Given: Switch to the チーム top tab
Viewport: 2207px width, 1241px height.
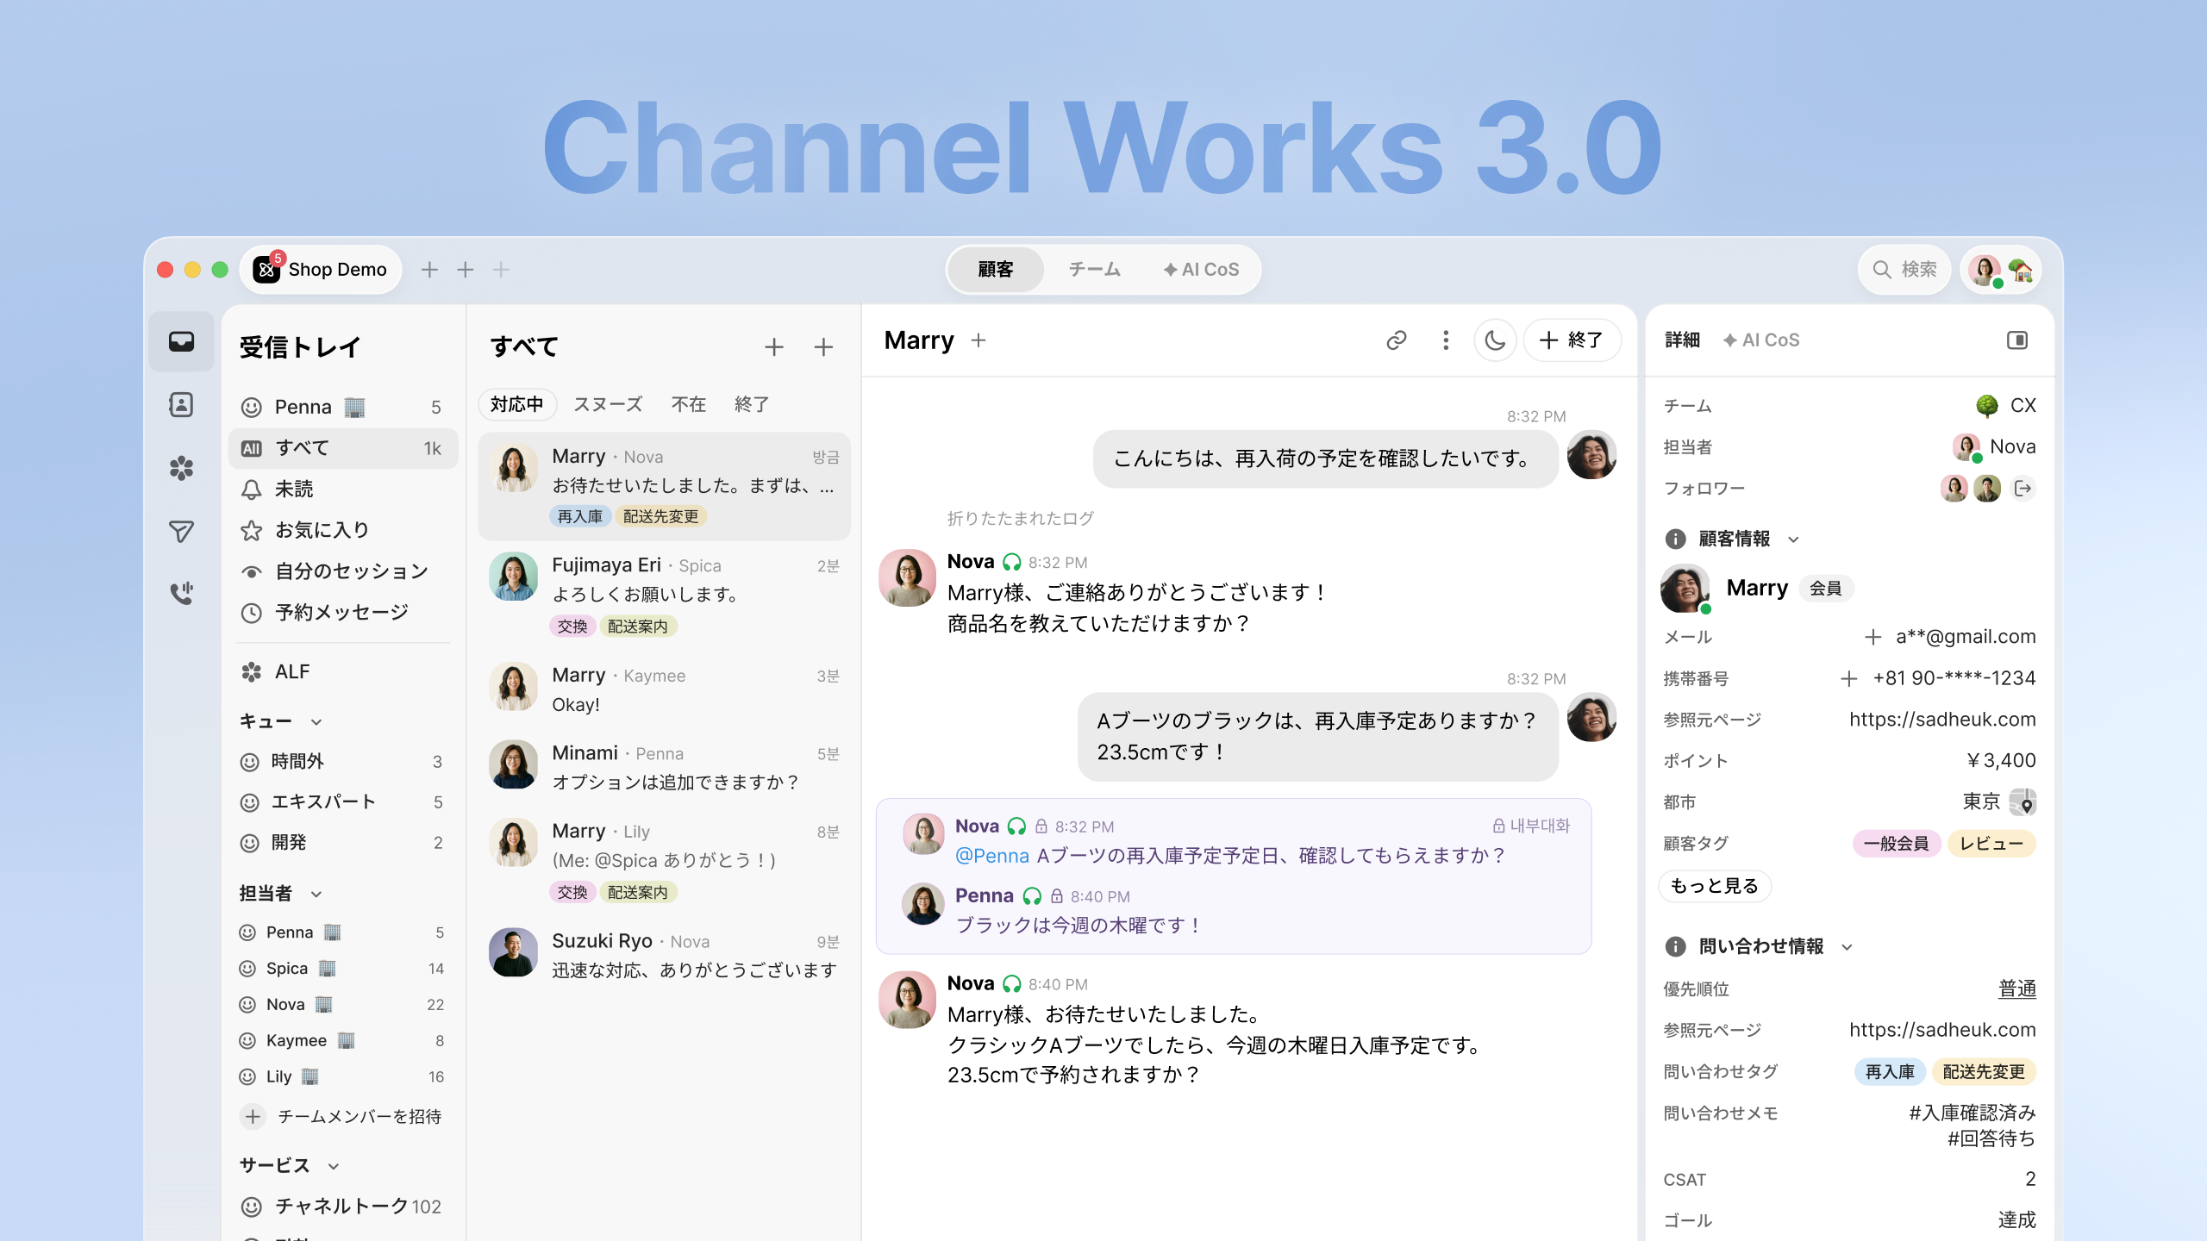Looking at the screenshot, I should pos(1094,270).
